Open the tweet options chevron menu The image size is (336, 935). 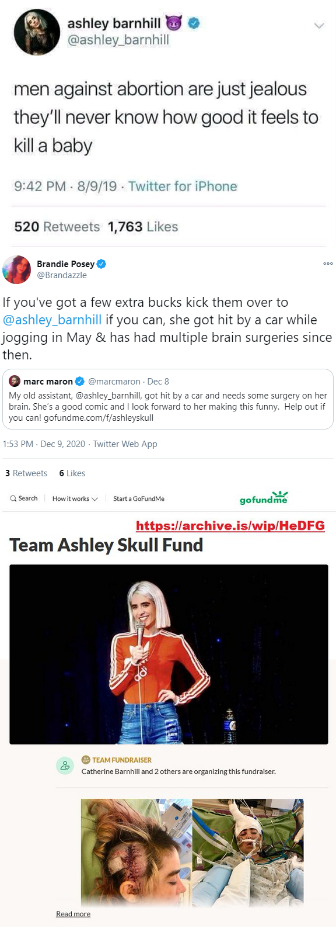318,26
